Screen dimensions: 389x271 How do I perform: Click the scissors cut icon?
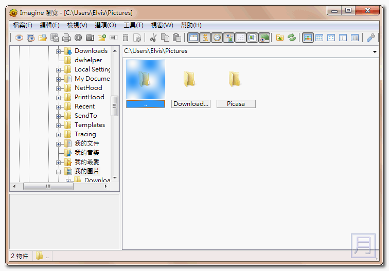click(153, 38)
